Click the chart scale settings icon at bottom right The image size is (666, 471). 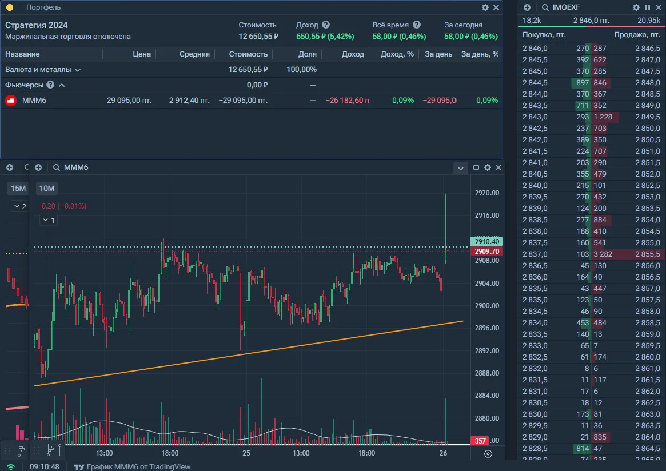coord(488,454)
